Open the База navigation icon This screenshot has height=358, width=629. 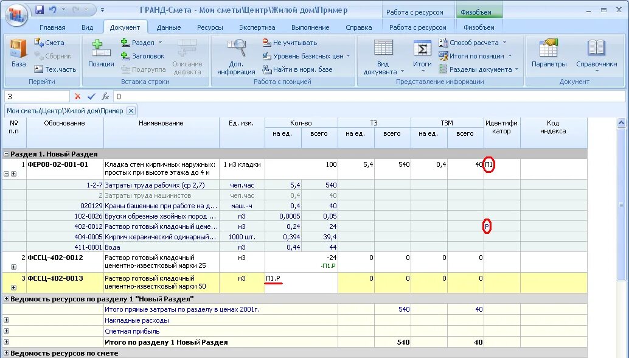tap(18, 52)
